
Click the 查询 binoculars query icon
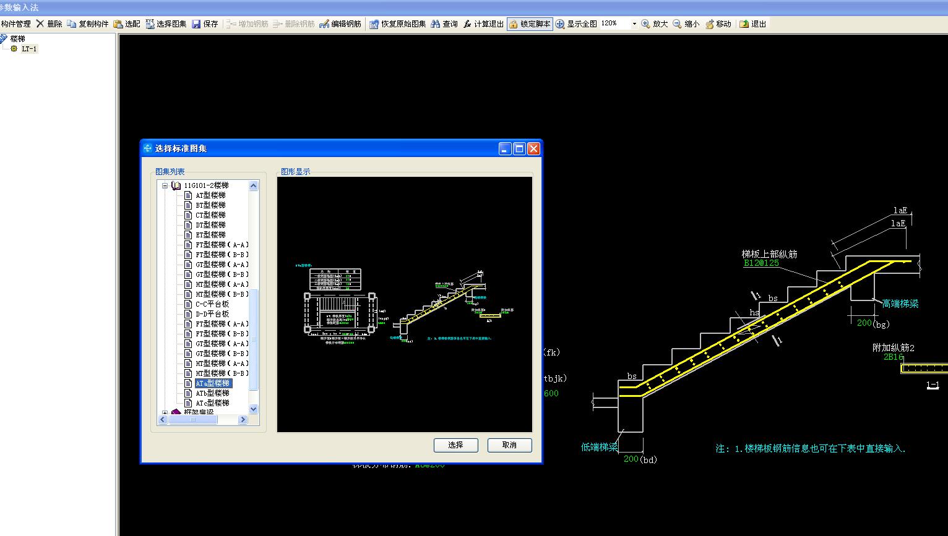coord(436,23)
